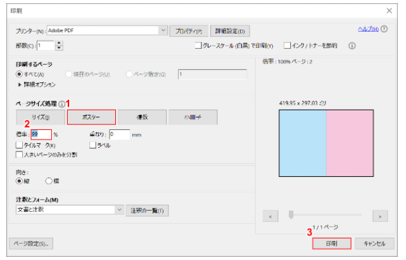Click previous page arrow under preview

(270, 216)
